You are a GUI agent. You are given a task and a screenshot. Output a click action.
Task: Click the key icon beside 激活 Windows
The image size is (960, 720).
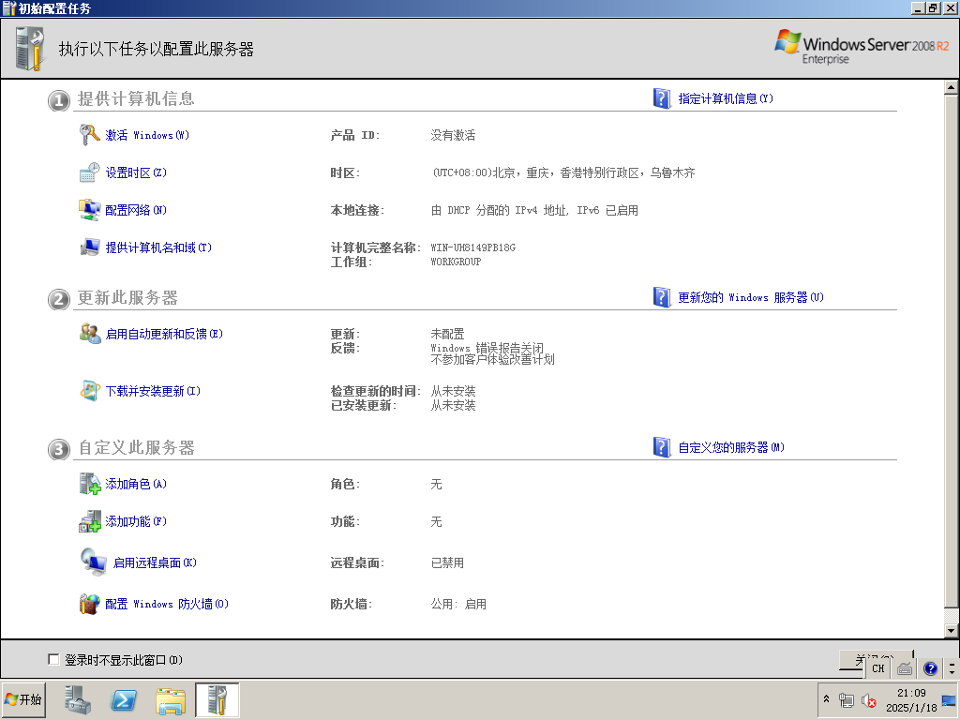[89, 135]
